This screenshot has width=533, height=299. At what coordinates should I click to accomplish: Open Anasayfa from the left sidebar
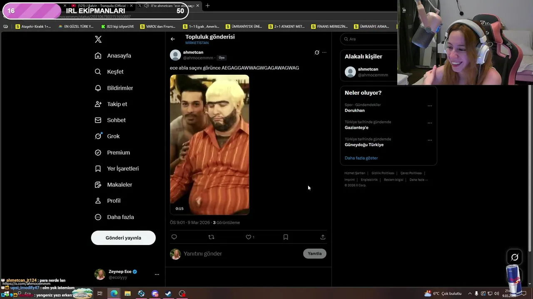click(x=113, y=56)
